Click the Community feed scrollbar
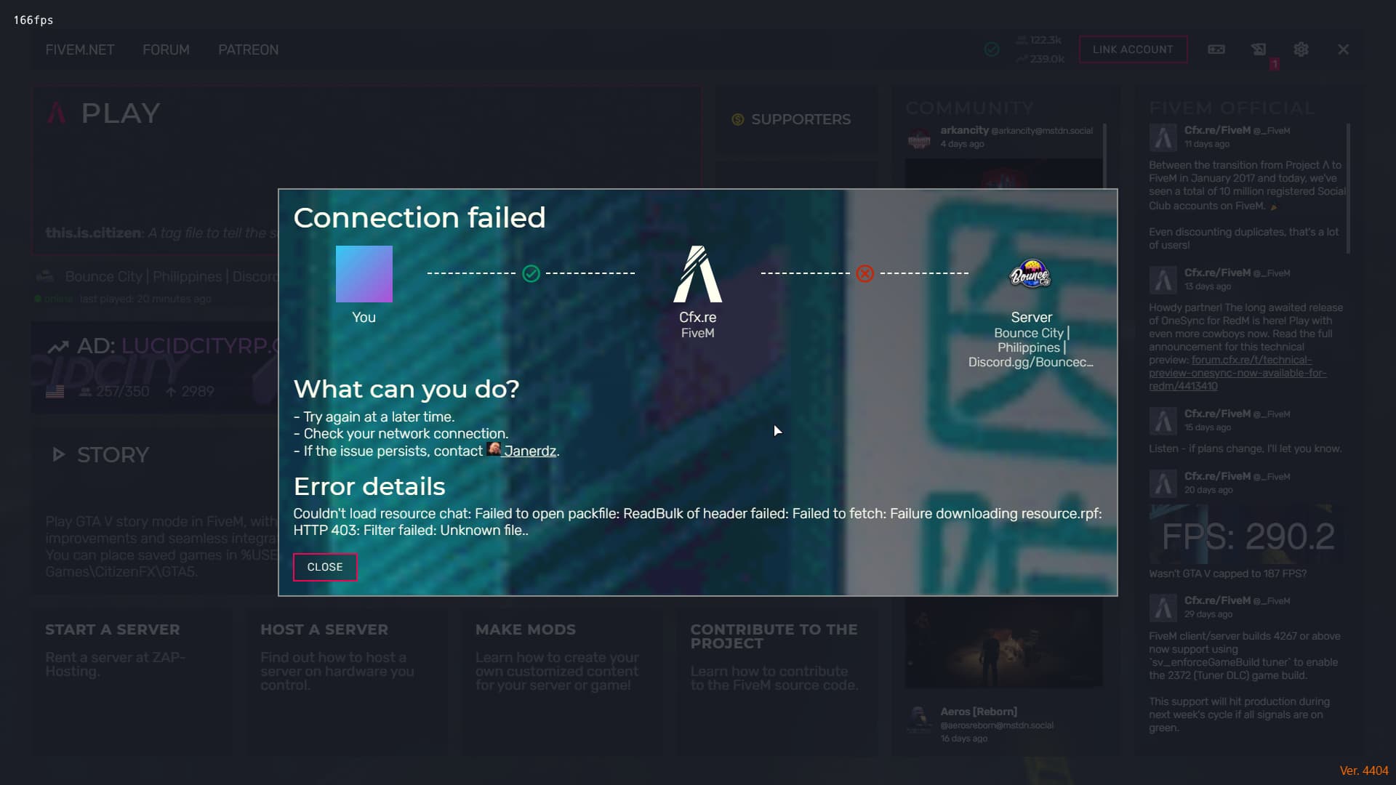Image resolution: width=1396 pixels, height=785 pixels. [x=1104, y=156]
